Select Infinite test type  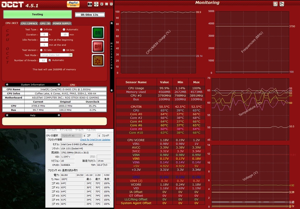41,30
